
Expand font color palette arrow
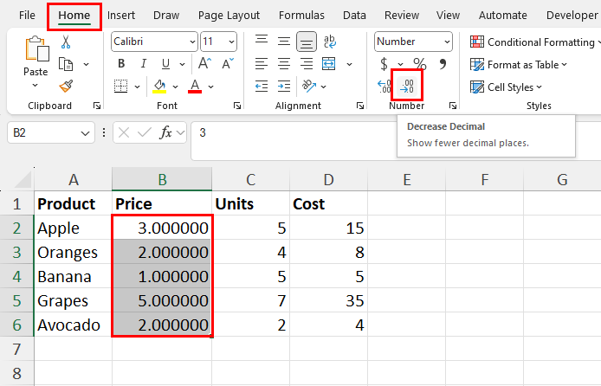click(x=210, y=87)
